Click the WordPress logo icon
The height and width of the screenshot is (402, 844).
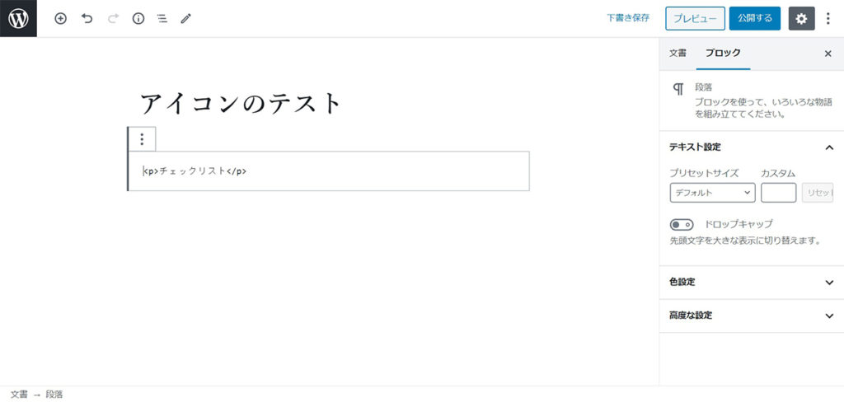pyautogui.click(x=18, y=18)
